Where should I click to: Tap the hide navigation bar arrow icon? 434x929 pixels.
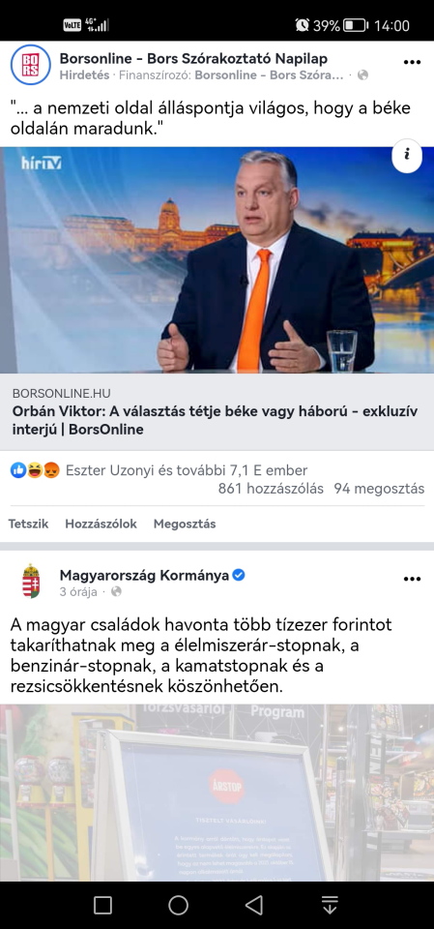[330, 905]
